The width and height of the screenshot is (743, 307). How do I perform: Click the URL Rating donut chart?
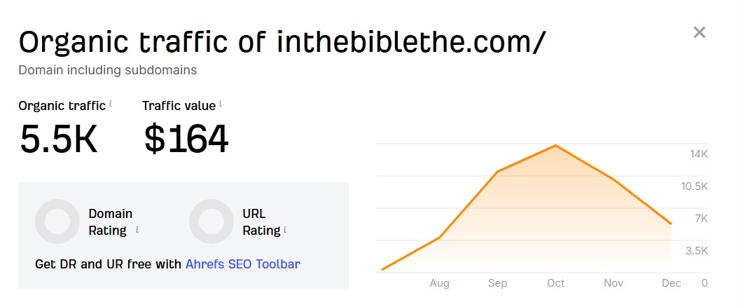(x=211, y=221)
